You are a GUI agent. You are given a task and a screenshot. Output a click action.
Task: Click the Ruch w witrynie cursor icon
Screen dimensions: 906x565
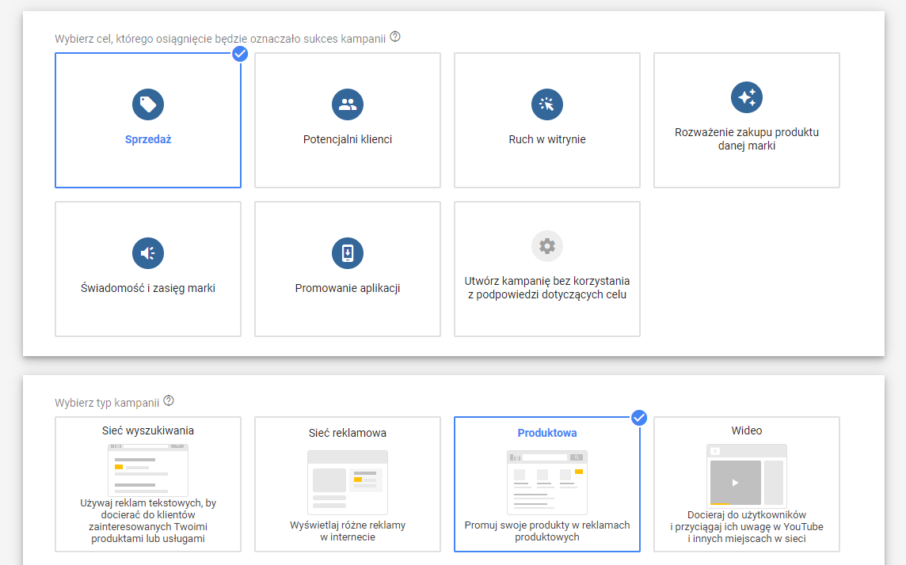547,104
